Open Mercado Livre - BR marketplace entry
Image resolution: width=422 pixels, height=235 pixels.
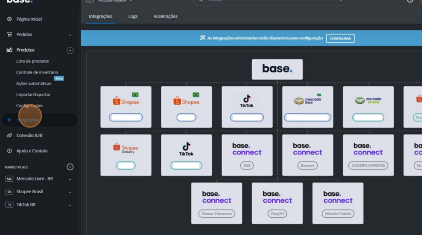tap(35, 179)
